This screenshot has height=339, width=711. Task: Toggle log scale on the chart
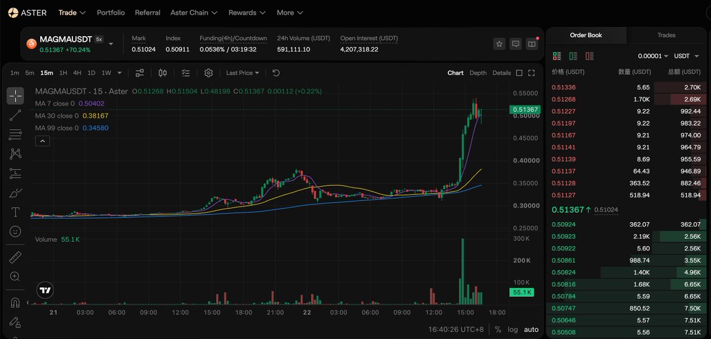[512, 330]
